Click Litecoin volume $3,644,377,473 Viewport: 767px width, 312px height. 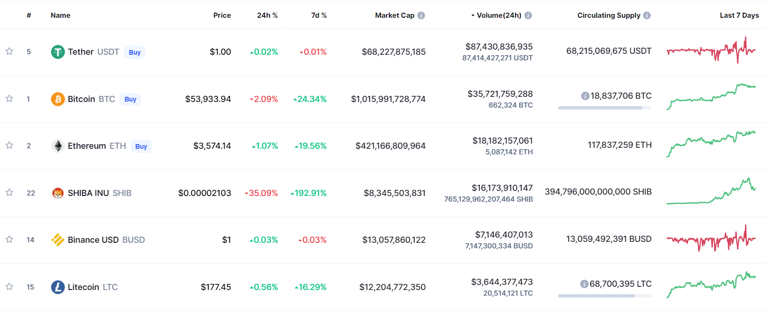click(502, 282)
